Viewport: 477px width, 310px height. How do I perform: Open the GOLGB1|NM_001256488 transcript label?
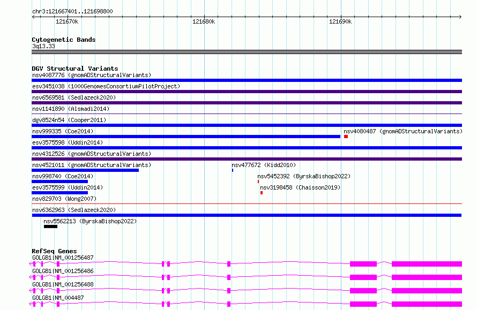[x=63, y=284]
